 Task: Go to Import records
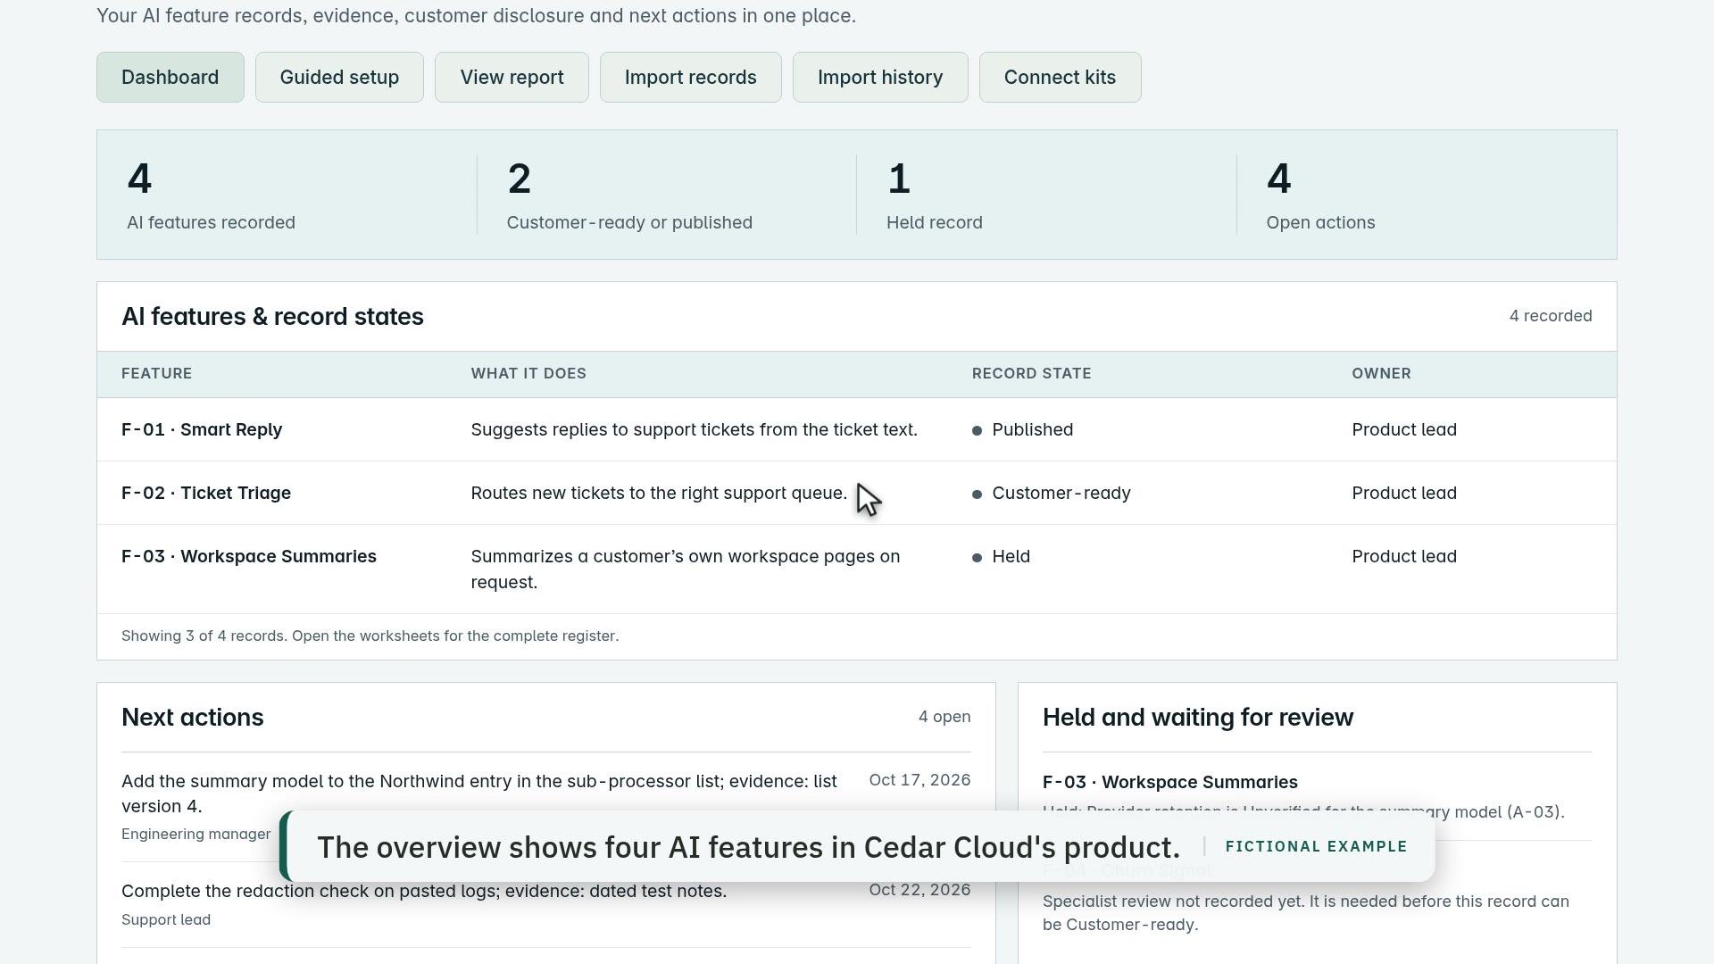pos(690,77)
